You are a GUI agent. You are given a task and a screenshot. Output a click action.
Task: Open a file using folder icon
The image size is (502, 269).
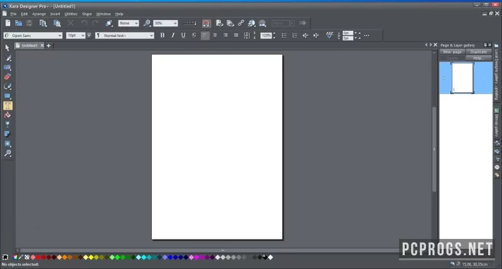[x=19, y=23]
